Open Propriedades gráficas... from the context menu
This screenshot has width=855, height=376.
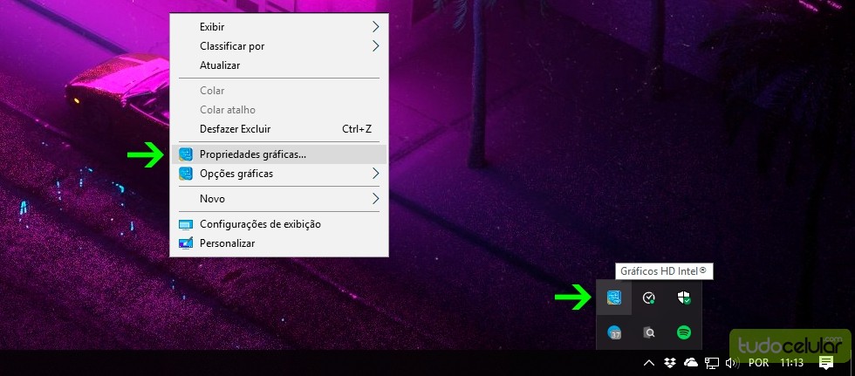coord(278,154)
